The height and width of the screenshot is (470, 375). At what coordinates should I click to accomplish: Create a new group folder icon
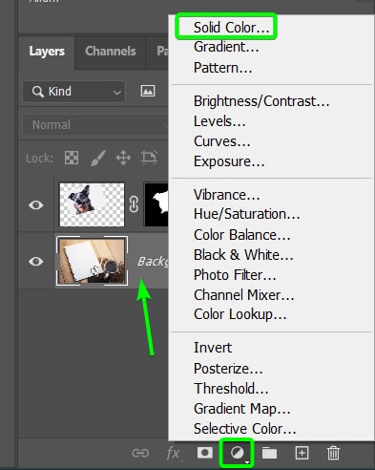269,453
